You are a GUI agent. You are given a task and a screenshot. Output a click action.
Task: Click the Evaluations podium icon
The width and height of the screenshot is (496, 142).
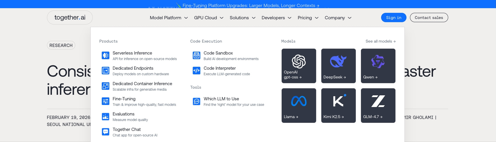coord(105,117)
